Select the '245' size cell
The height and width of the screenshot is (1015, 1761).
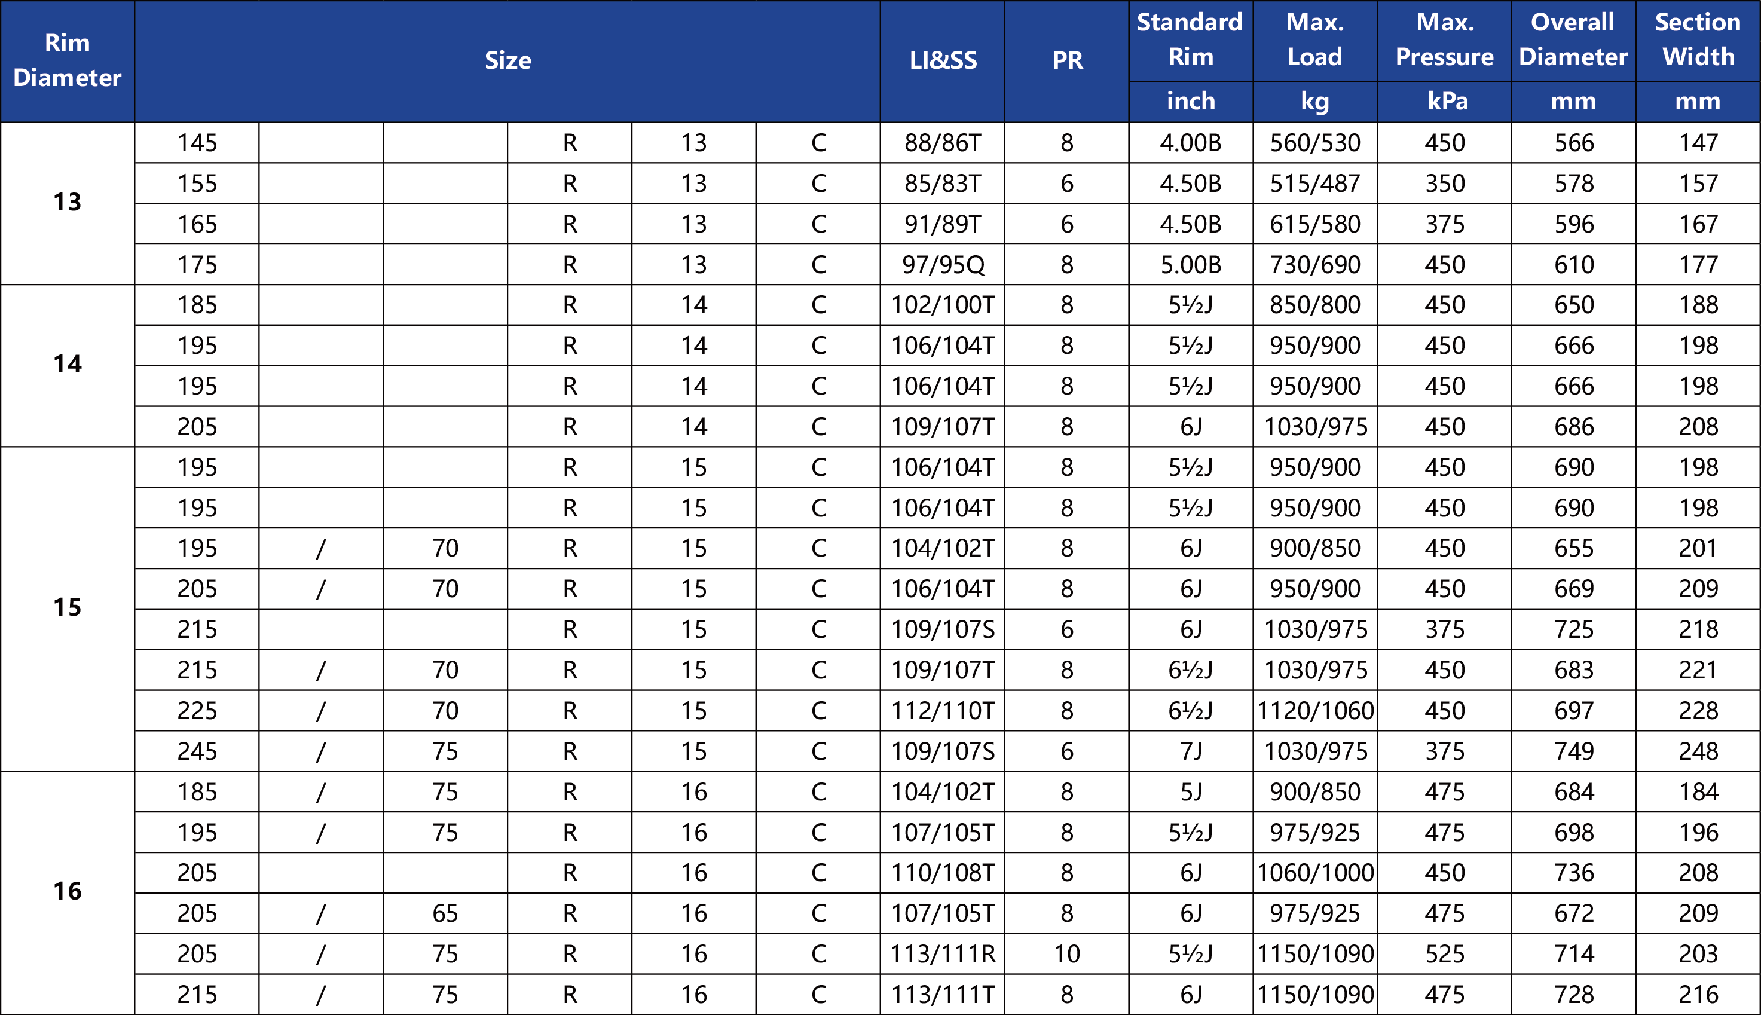197,751
